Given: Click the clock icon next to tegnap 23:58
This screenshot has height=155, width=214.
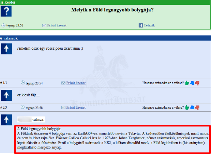Looking at the screenshot, I should coord(23,107).
